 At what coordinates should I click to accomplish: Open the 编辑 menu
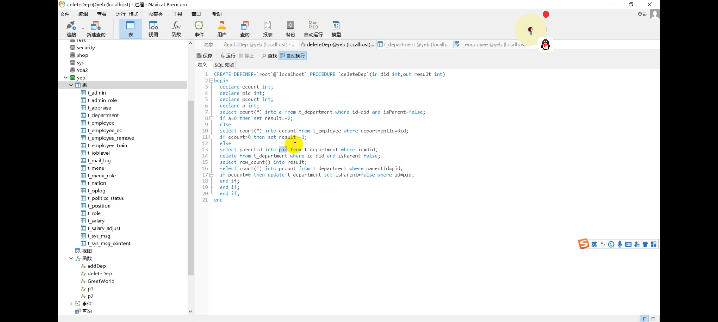(83, 14)
